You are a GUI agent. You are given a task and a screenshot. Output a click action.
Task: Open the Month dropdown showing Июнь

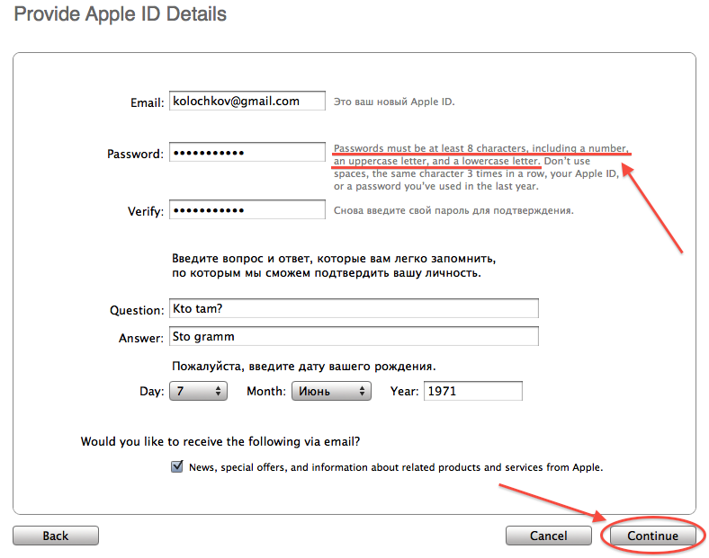click(x=331, y=391)
